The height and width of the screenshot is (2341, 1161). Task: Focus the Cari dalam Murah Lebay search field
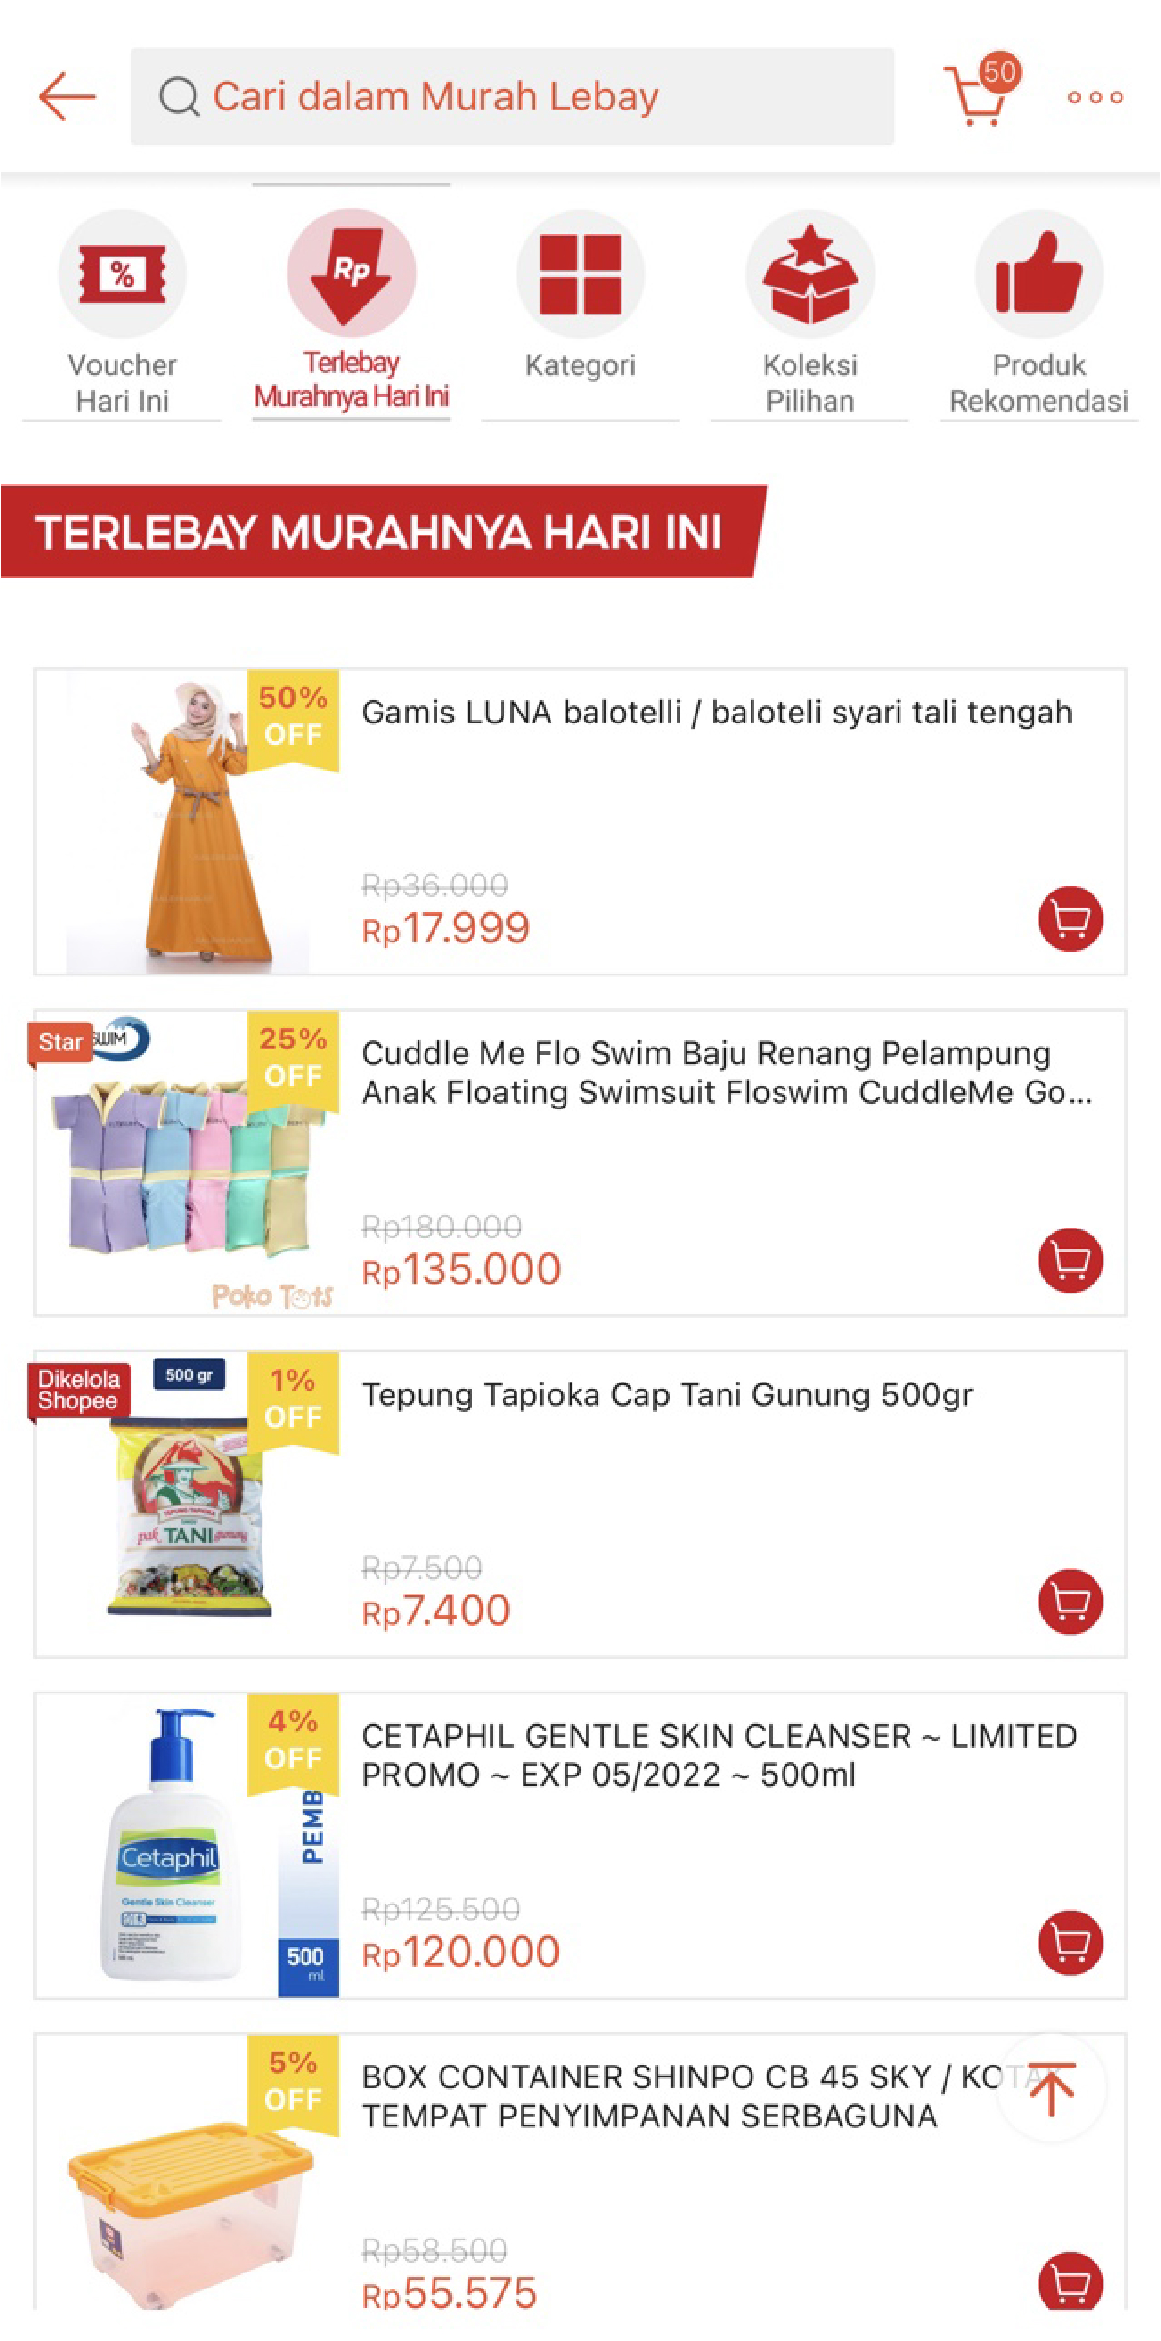(512, 97)
